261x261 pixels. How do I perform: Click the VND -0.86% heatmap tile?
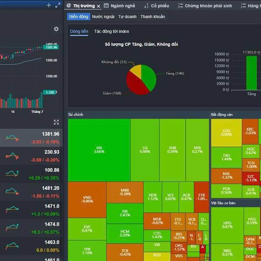click(x=87, y=199)
